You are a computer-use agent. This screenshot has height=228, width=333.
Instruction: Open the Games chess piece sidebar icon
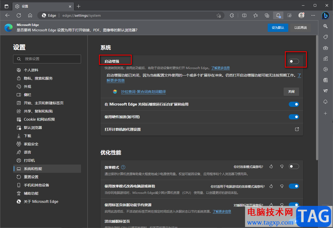326,59
